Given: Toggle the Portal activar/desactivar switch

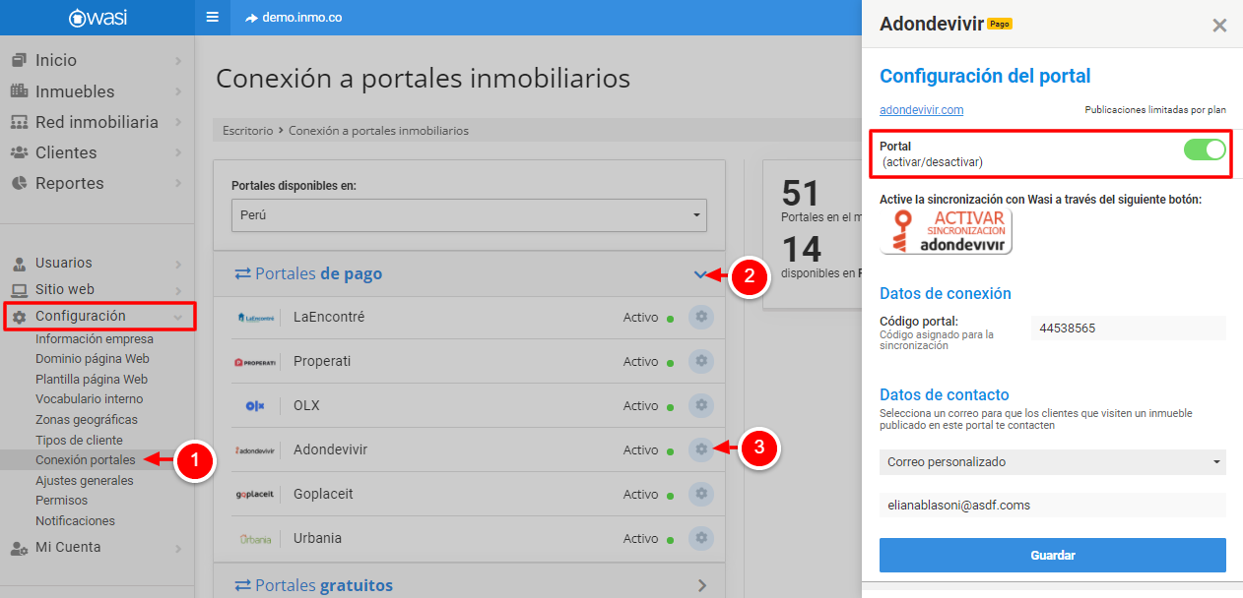Looking at the screenshot, I should (x=1204, y=149).
